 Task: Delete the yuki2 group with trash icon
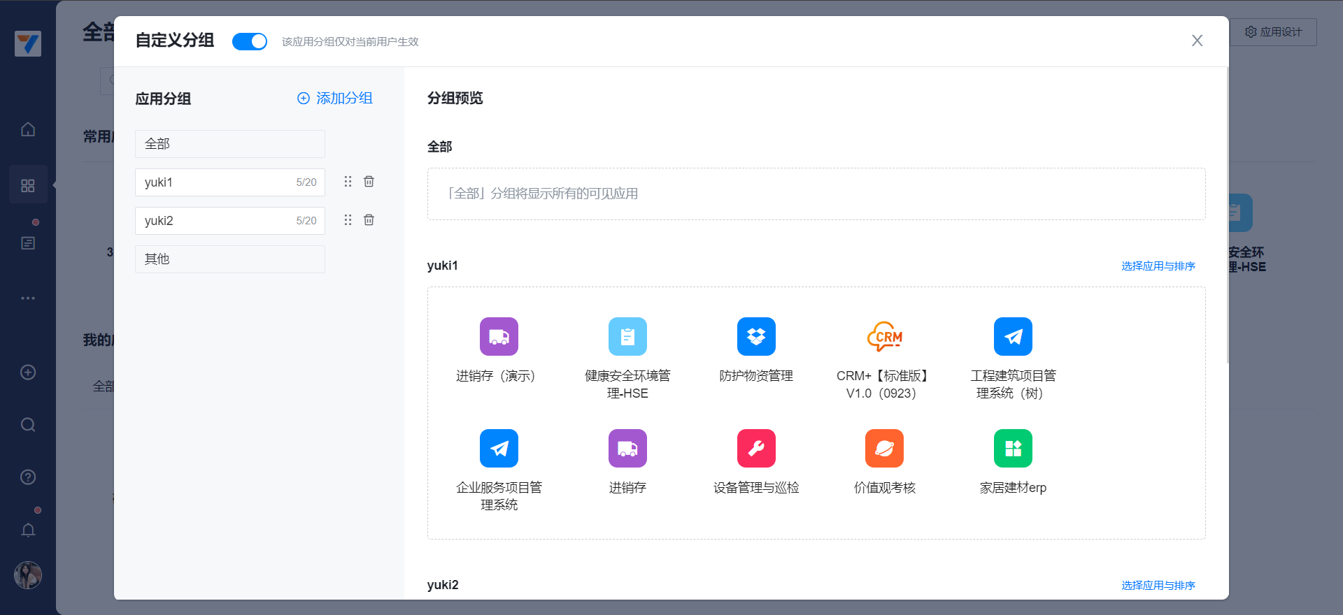coord(369,220)
